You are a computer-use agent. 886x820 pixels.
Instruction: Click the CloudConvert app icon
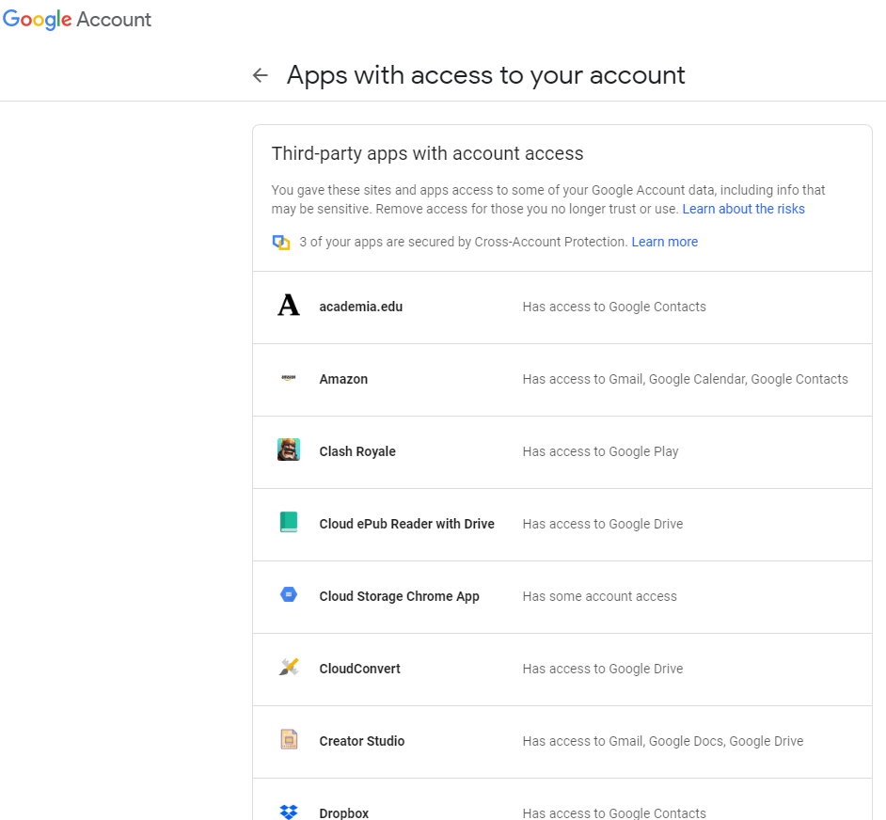(x=289, y=669)
